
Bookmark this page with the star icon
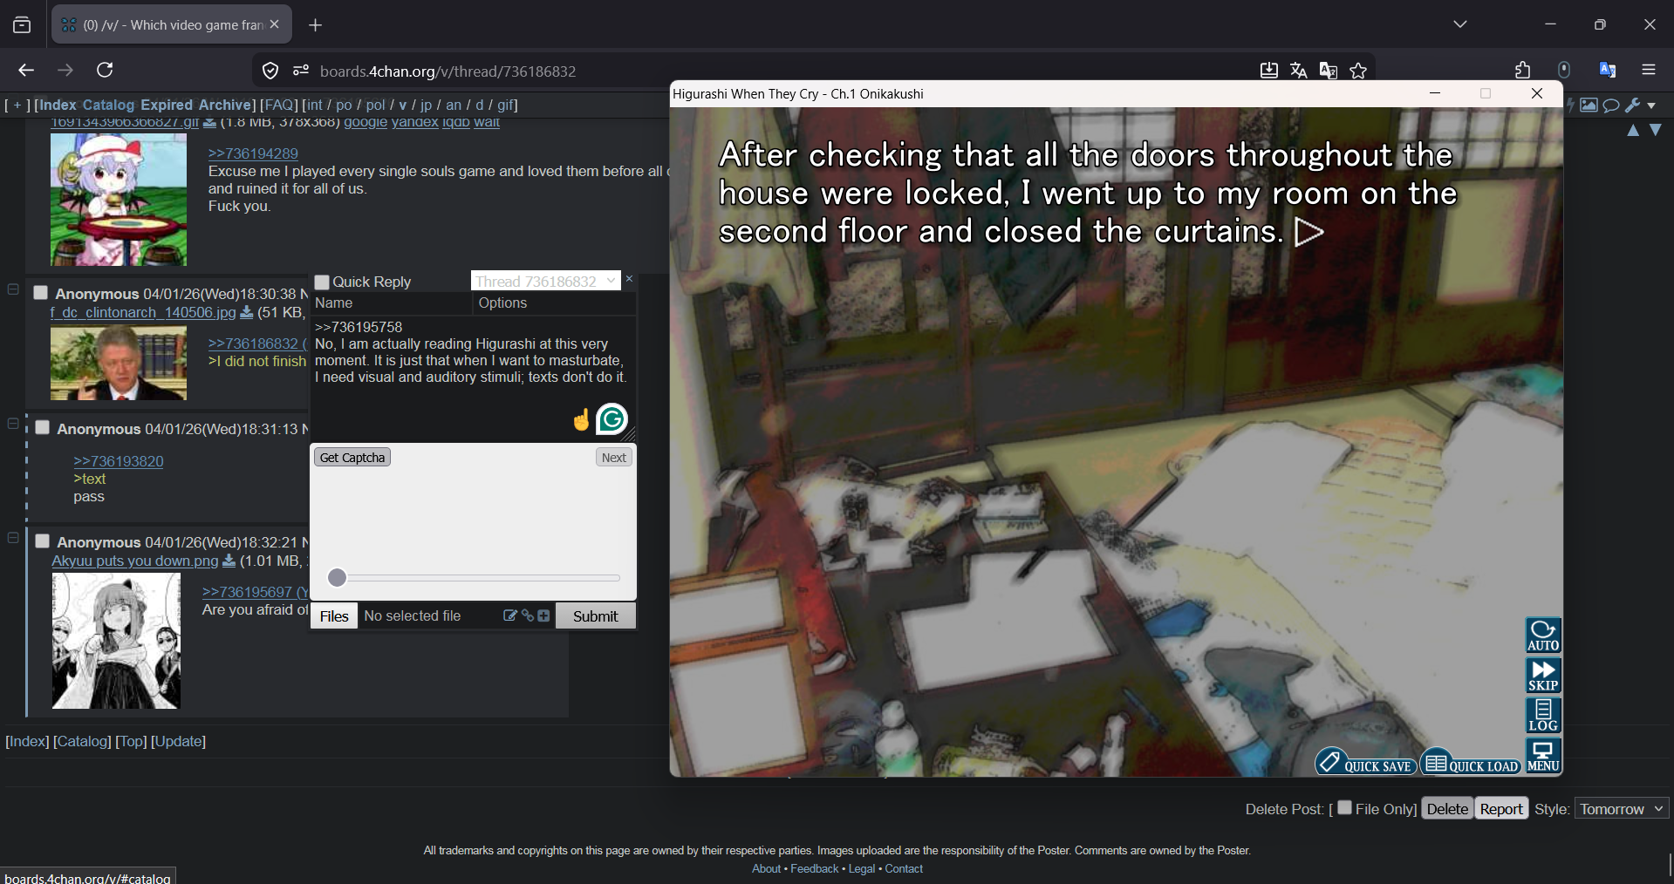click(1358, 71)
